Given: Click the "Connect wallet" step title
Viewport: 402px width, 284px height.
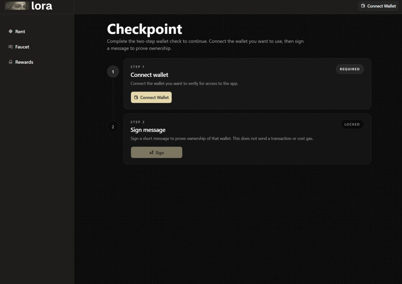Looking at the screenshot, I should coord(149,75).
